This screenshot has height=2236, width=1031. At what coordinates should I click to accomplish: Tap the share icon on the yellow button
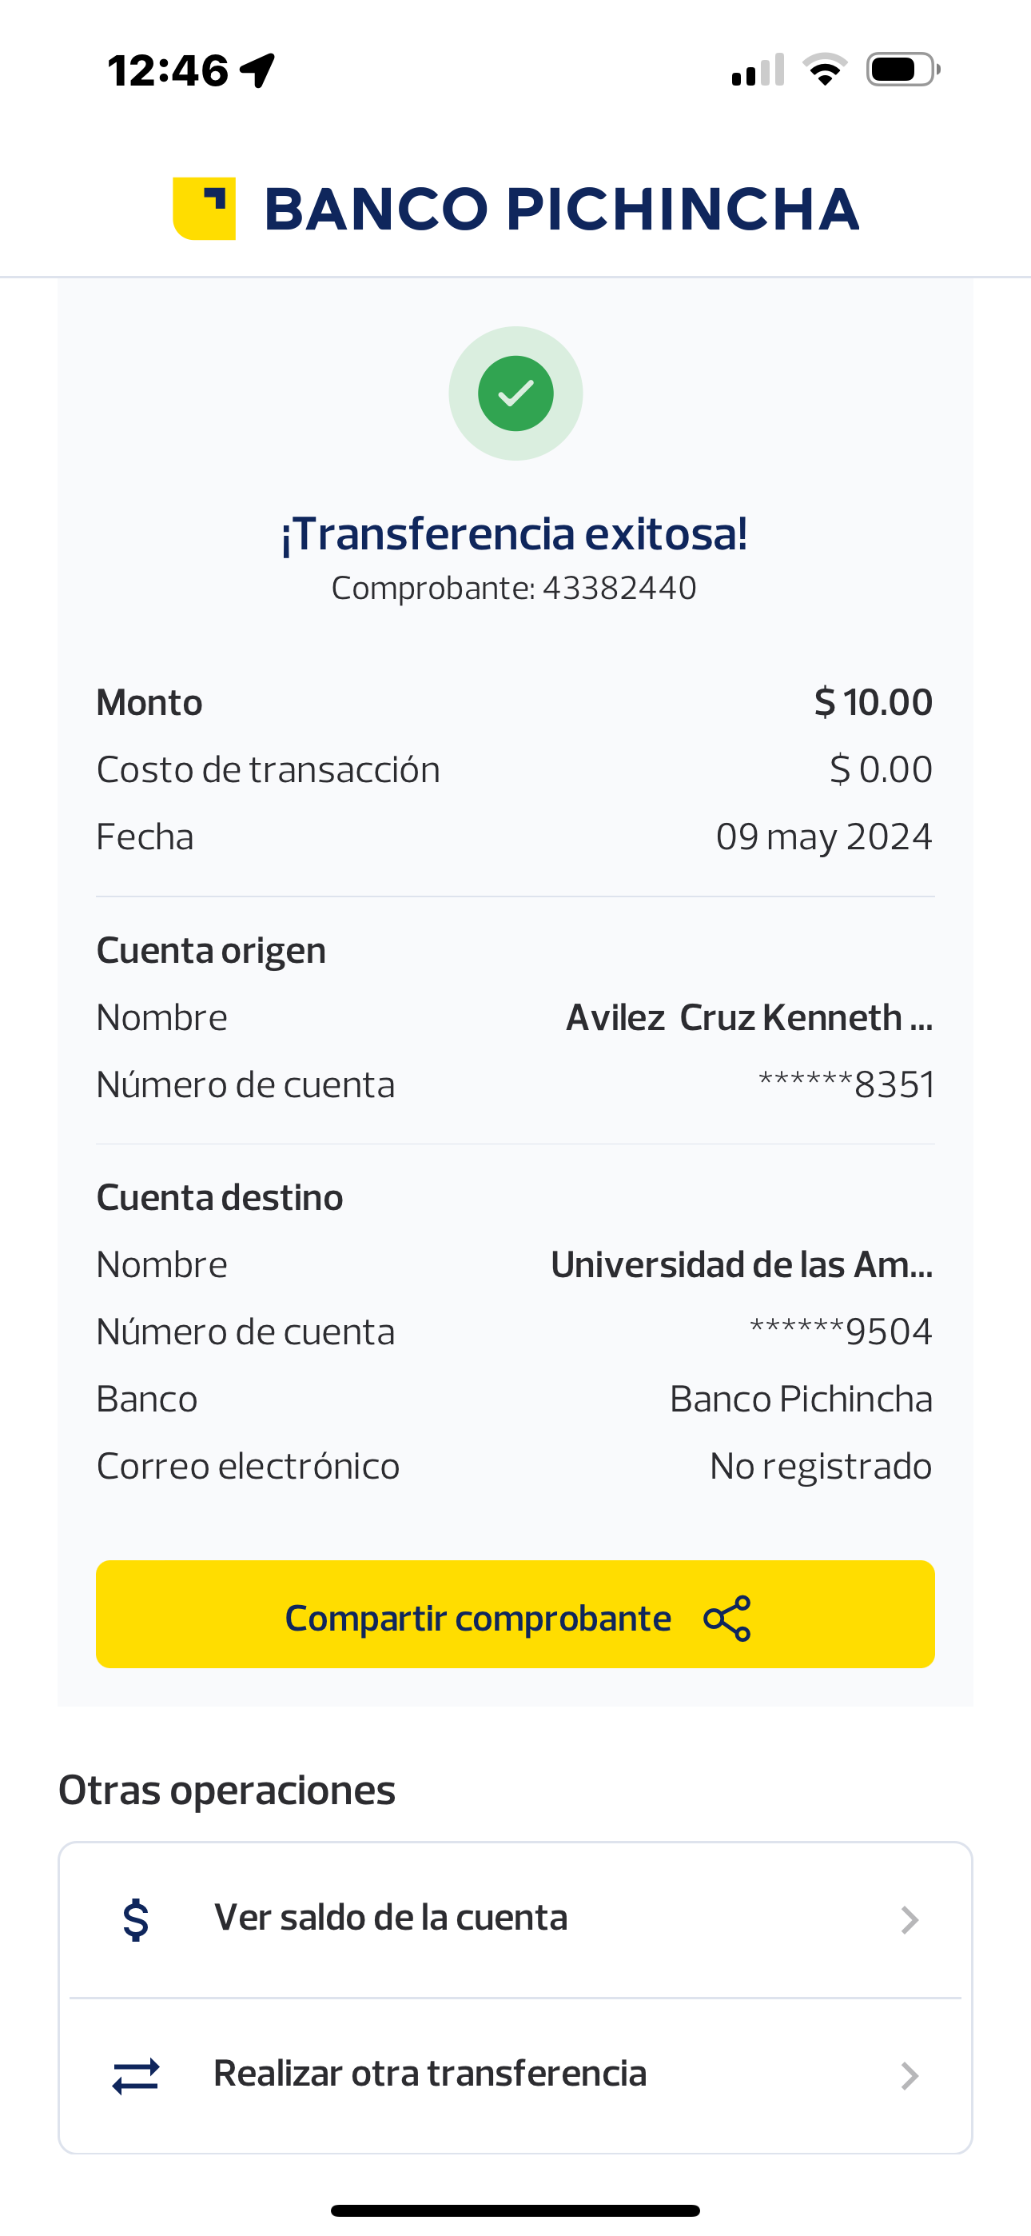727,1618
